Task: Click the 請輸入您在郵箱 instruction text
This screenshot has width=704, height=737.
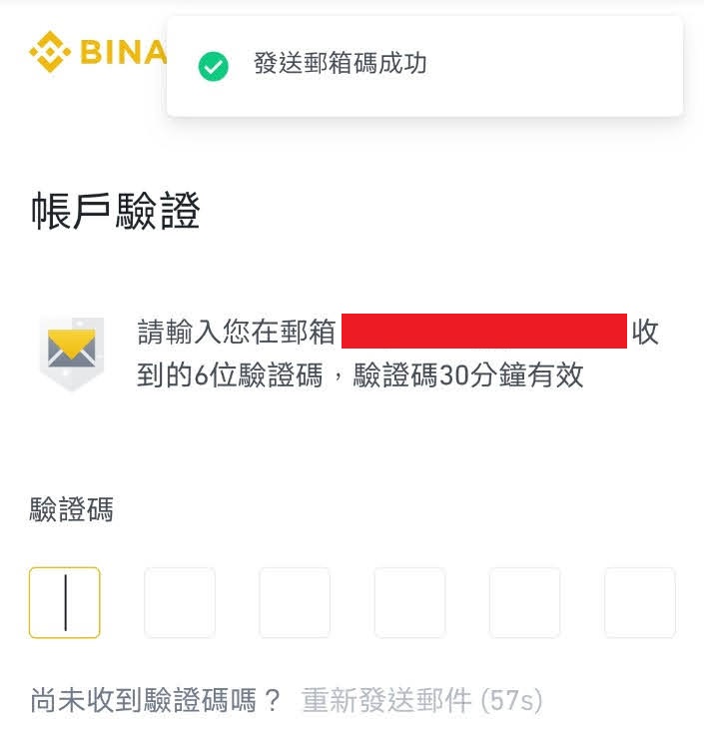Action: 236,332
